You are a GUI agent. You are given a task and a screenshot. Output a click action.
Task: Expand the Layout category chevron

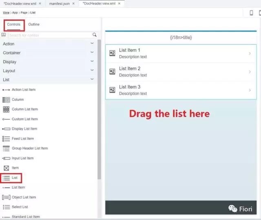point(92,70)
